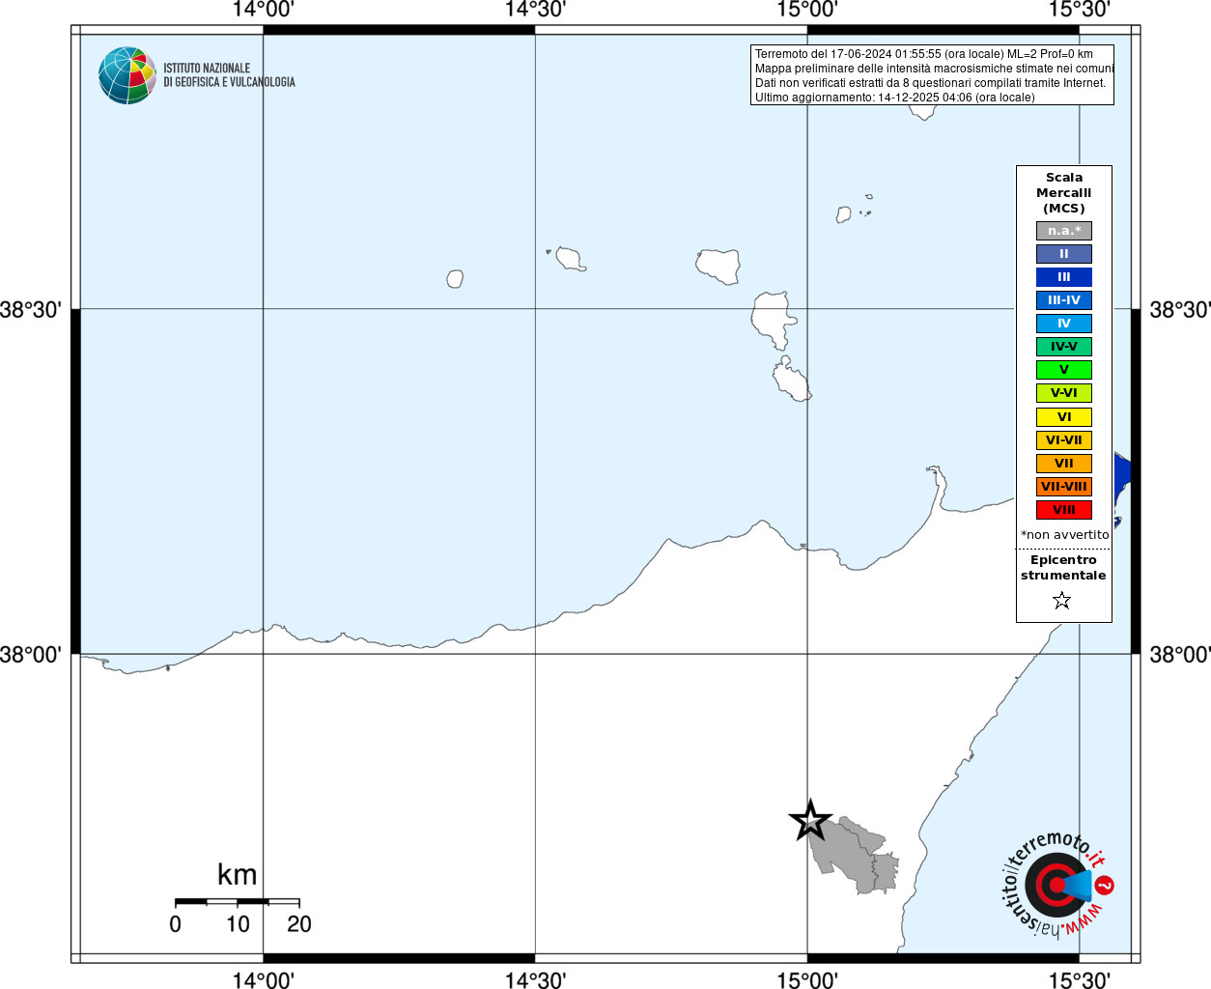The height and width of the screenshot is (989, 1211).
Task: Click 'Mappa preliminare delle intensità' line
Action: point(934,69)
